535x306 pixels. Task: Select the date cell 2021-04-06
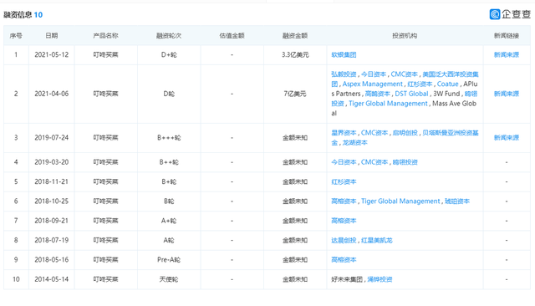[x=52, y=94]
